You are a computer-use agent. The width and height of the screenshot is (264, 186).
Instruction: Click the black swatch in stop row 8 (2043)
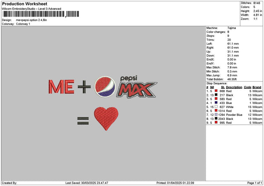[216, 118]
